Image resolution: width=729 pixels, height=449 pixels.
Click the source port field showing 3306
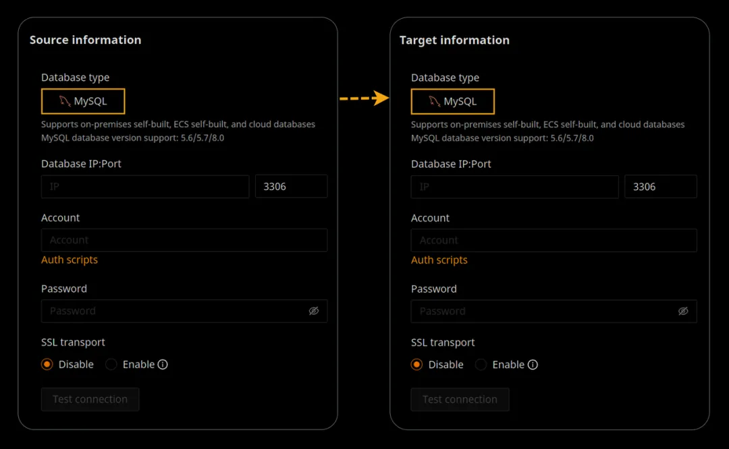[291, 187]
